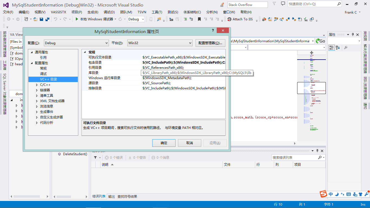Click the Sogou IME S icon in tray
Screen dimensions: 370x208
[323, 194]
